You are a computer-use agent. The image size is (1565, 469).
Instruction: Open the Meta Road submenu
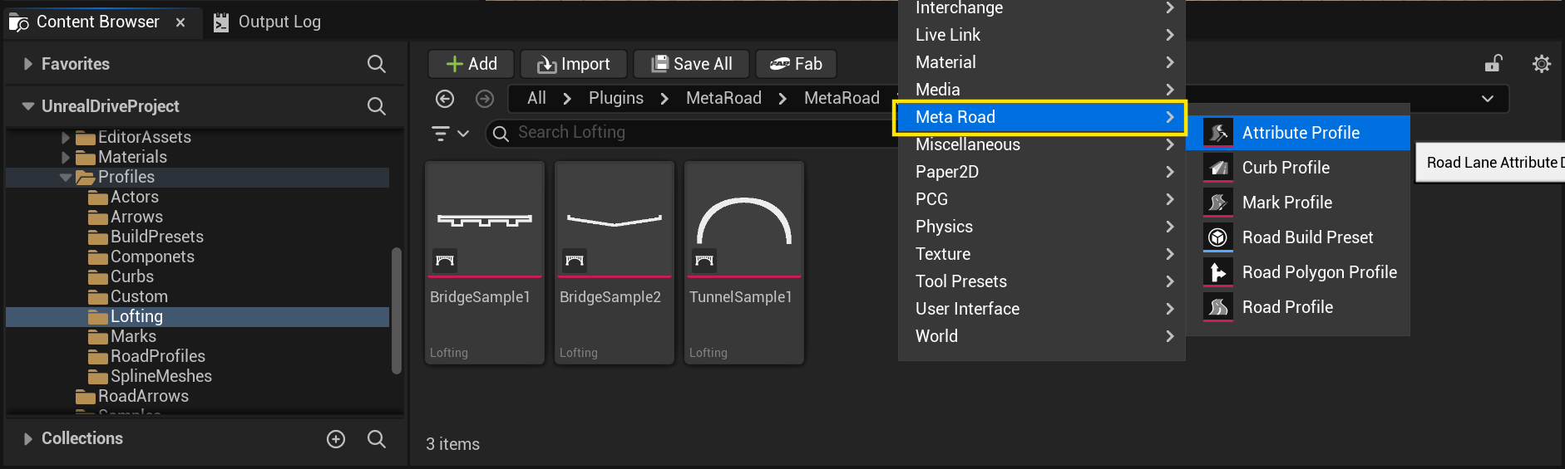[1041, 117]
